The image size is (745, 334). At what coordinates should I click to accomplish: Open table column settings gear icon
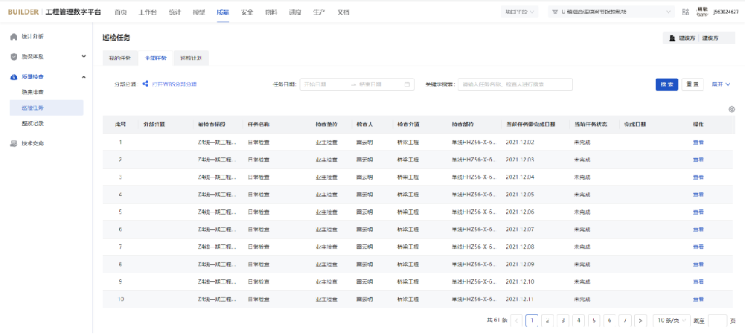732,109
